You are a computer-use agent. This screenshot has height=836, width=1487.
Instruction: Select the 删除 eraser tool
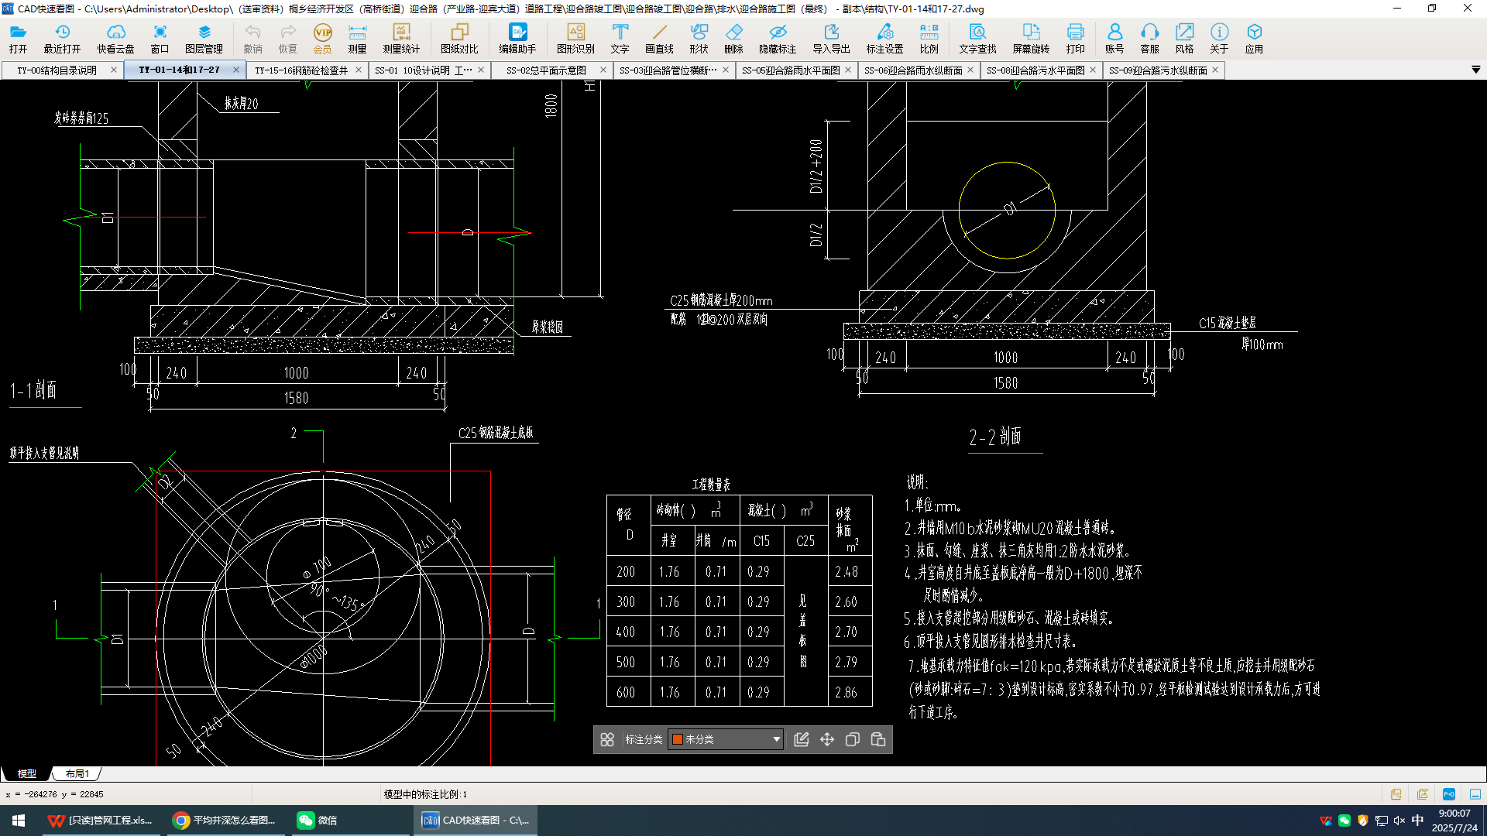point(733,39)
